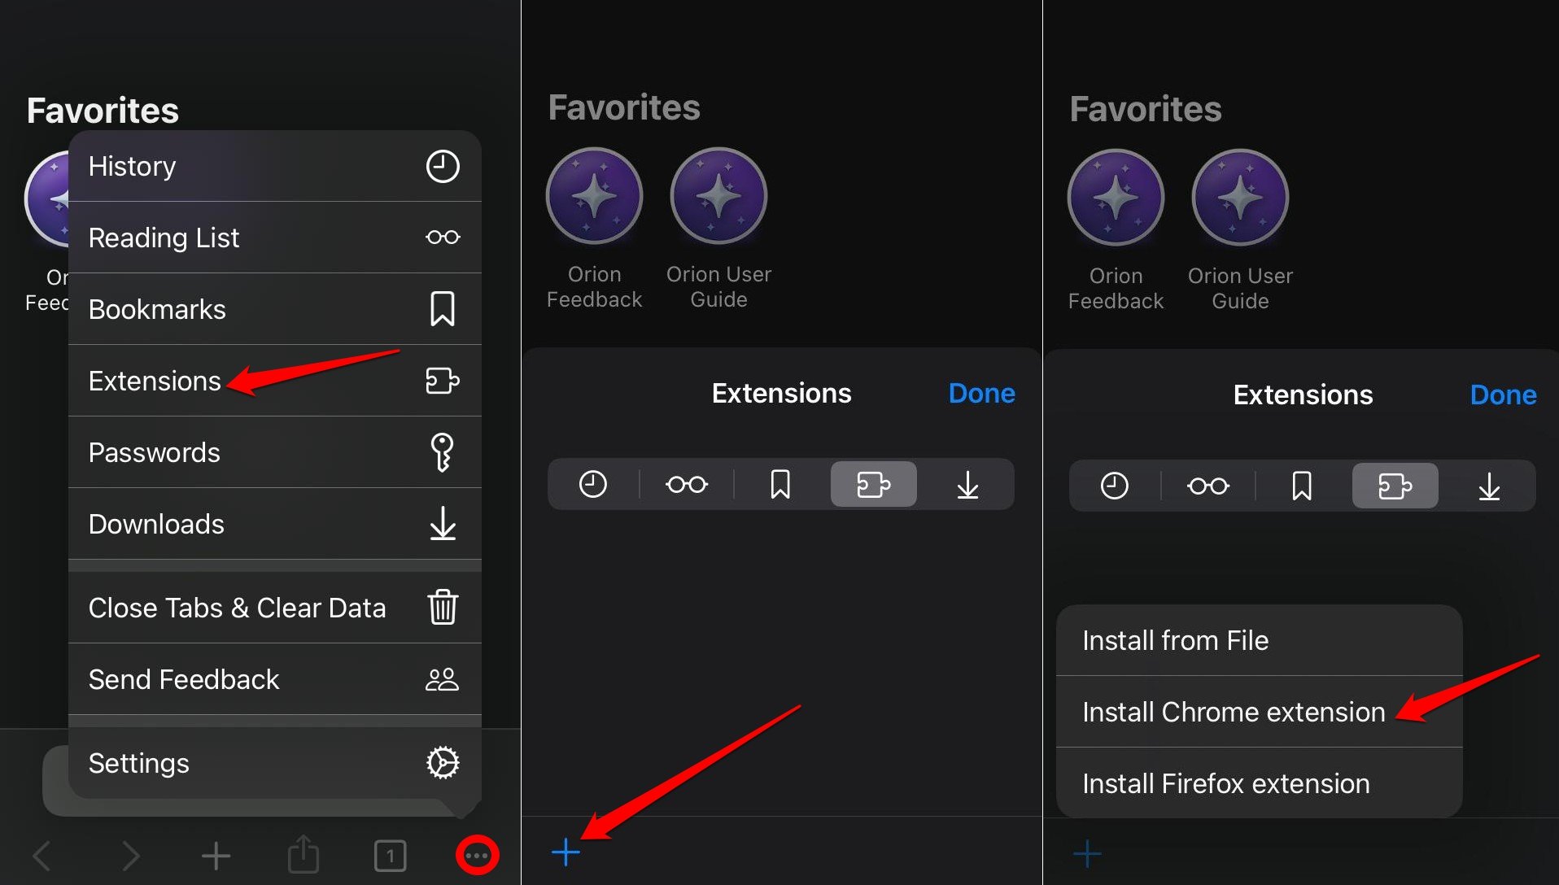Screen dimensions: 1559x885
Task: Tap the Extensions puzzle icon in menu
Action: click(x=443, y=381)
